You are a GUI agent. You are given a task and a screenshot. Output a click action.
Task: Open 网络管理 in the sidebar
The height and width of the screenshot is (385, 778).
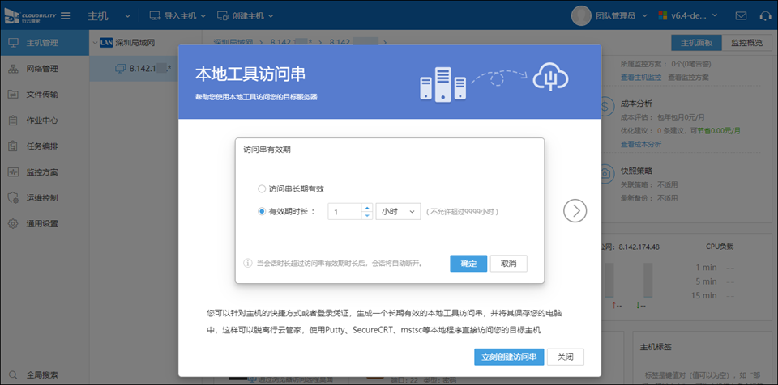pyautogui.click(x=41, y=69)
